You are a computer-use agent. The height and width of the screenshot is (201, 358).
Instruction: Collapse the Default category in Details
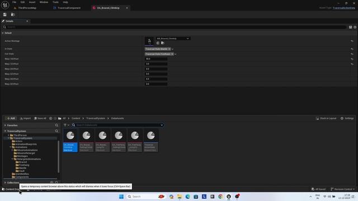tap(3, 33)
